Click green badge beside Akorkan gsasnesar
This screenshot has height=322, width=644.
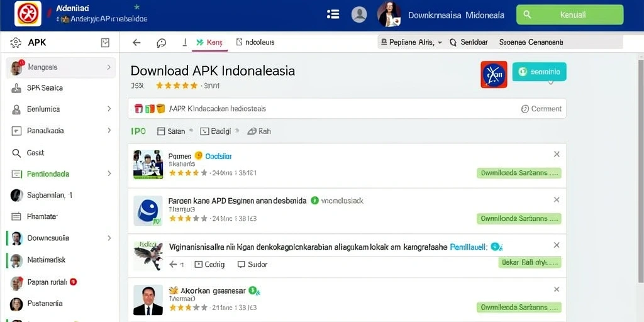click(254, 291)
